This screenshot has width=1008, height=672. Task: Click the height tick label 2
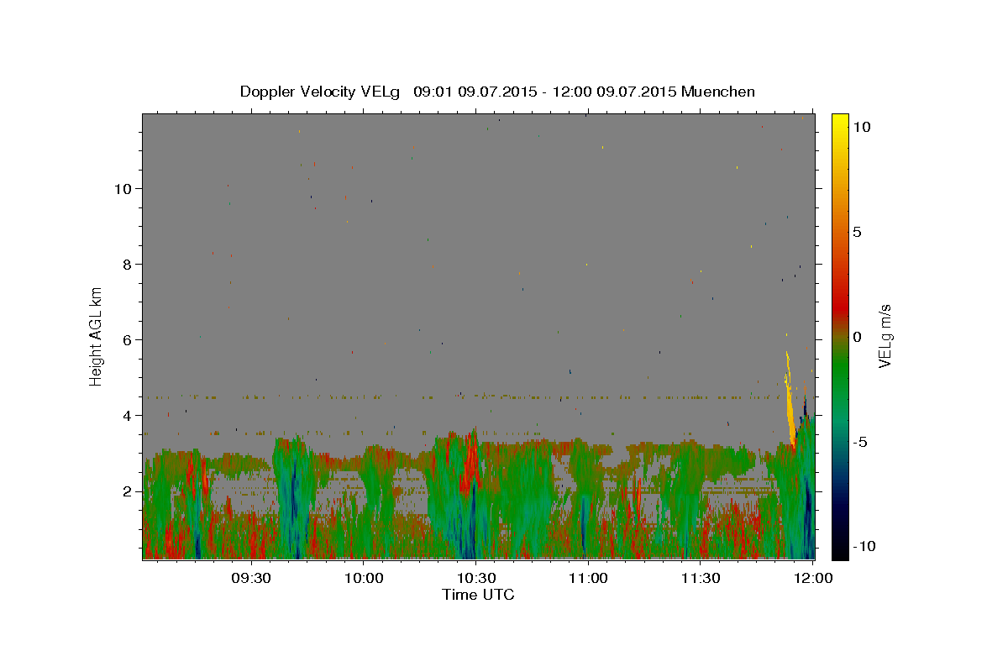128,491
